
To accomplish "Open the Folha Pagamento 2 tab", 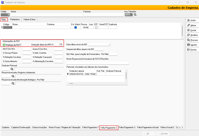I will pos(109,128).
